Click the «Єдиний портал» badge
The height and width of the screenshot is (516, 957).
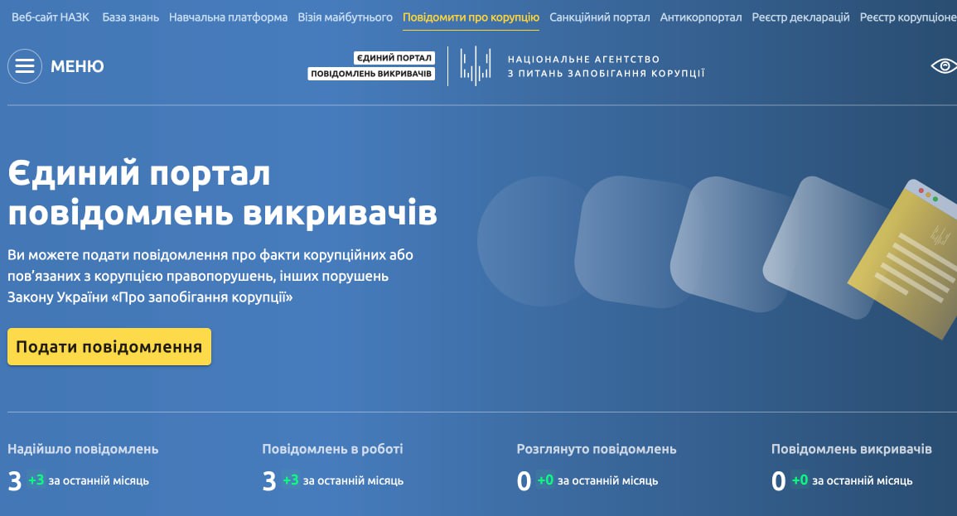(394, 58)
